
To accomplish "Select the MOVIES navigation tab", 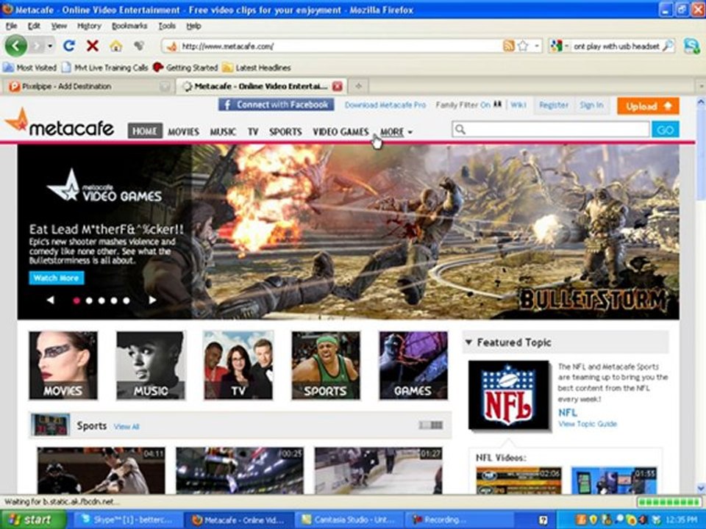I will (183, 132).
